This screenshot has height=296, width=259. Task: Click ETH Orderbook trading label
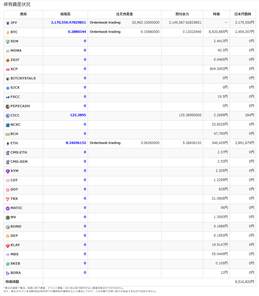(x=105, y=143)
